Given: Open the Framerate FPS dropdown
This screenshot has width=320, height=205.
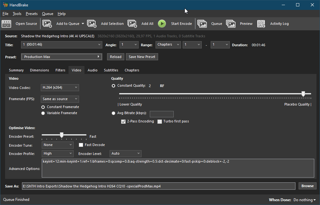Looking at the screenshot, I should pyautogui.click(x=59, y=99).
